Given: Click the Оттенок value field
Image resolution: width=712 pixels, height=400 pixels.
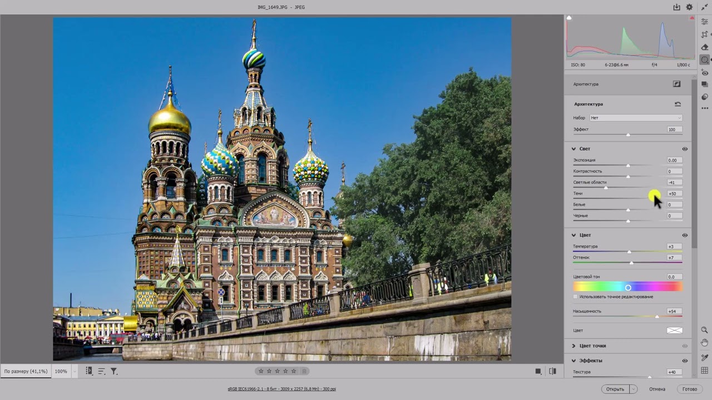Looking at the screenshot, I should pos(674,258).
